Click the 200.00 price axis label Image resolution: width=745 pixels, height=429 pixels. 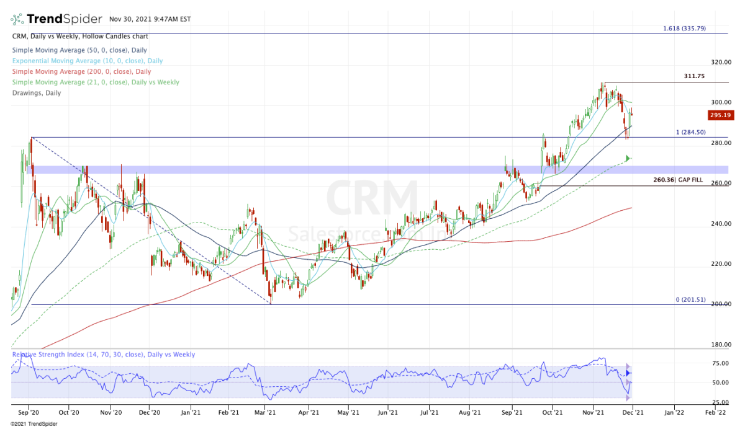pos(721,304)
